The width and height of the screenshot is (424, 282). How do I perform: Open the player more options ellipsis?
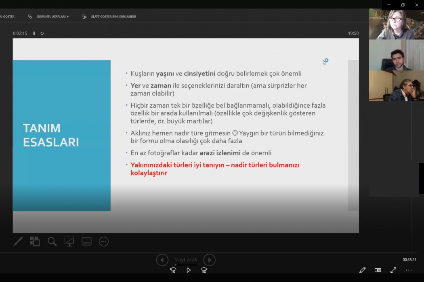point(409,270)
